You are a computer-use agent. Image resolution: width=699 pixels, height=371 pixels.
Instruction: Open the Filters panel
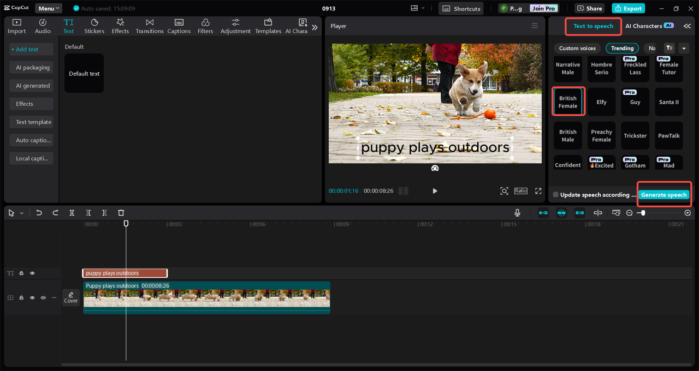(x=205, y=26)
